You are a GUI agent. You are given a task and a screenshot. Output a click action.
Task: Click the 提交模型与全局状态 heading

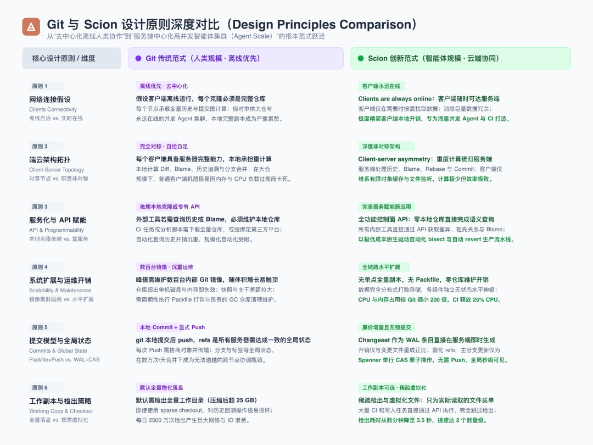click(x=60, y=341)
